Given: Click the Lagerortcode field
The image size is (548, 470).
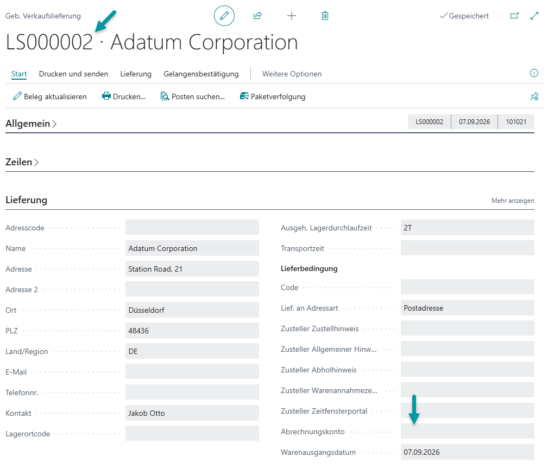Looking at the screenshot, I should pyautogui.click(x=192, y=433).
